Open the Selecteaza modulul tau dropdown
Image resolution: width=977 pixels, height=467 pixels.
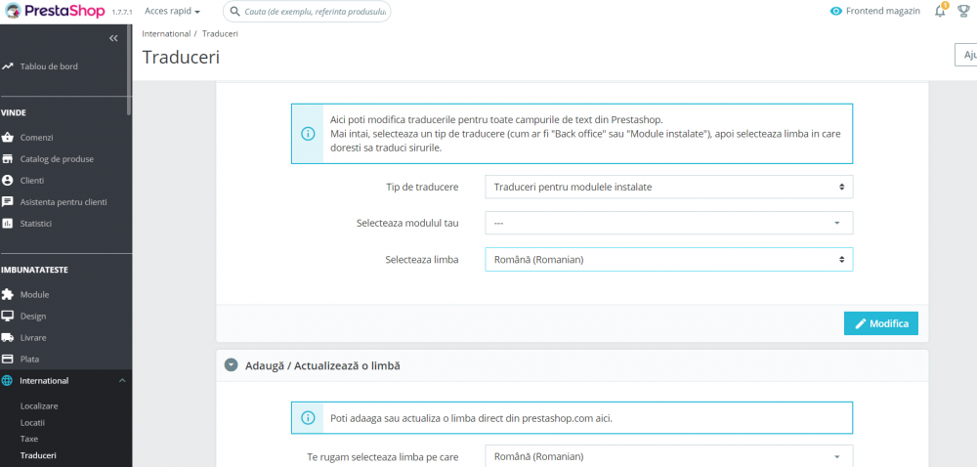pyautogui.click(x=668, y=223)
